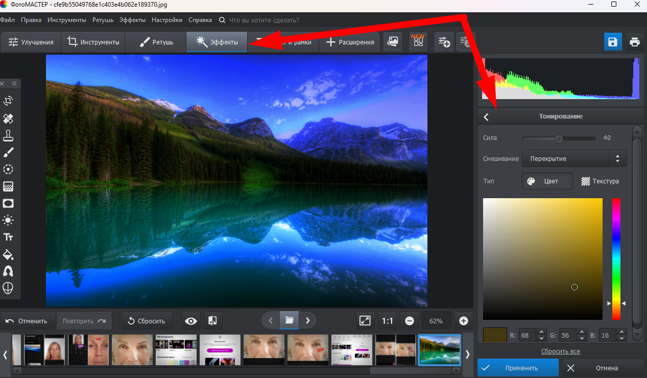Go back from the Тонирование panel
Image resolution: width=647 pixels, height=378 pixels.
click(x=486, y=116)
